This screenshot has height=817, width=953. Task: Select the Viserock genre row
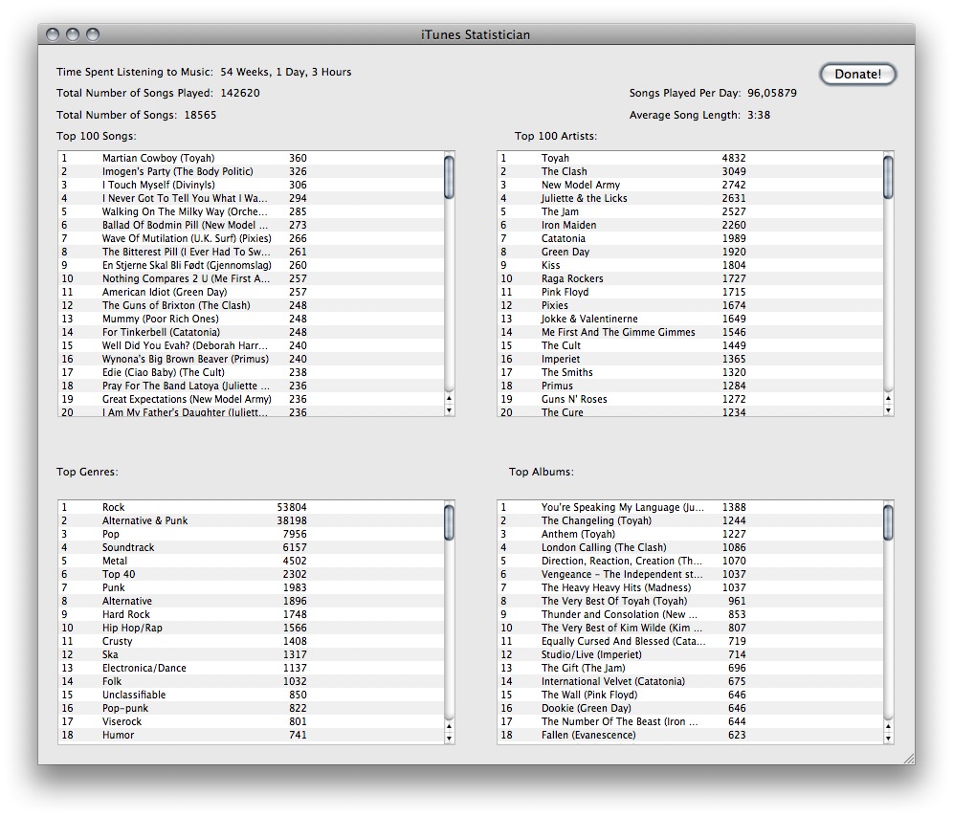pyautogui.click(x=251, y=721)
